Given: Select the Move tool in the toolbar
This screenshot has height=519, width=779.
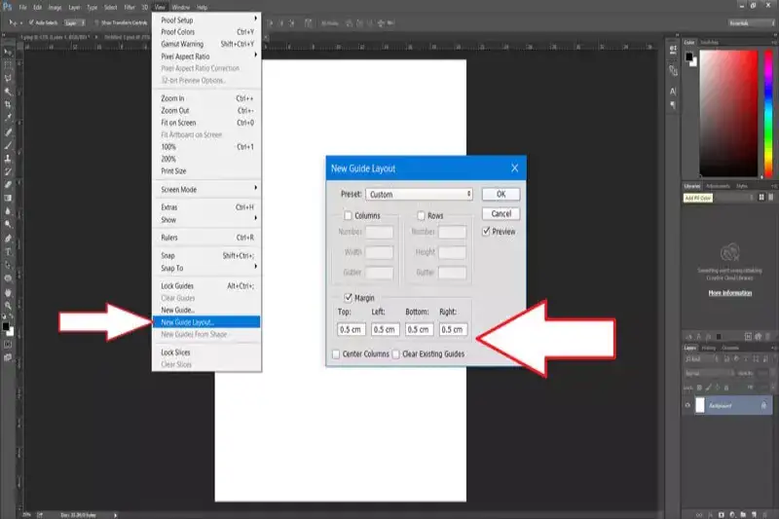Looking at the screenshot, I should tap(8, 50).
